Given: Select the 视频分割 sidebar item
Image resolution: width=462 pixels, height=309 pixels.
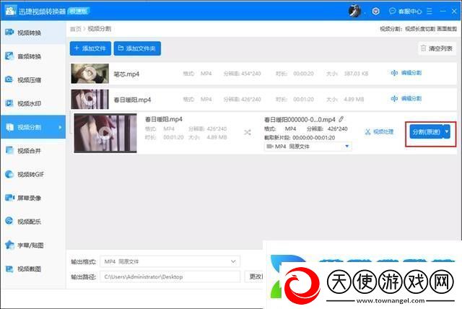Looking at the screenshot, I should coord(33,127).
